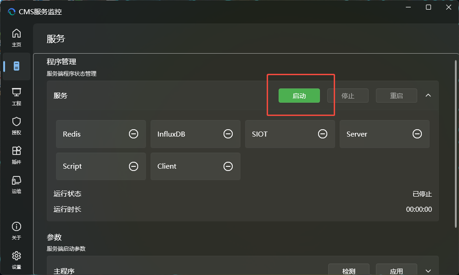This screenshot has height=275, width=459.
Task: Open the 关于 about info icon
Action: (x=17, y=231)
